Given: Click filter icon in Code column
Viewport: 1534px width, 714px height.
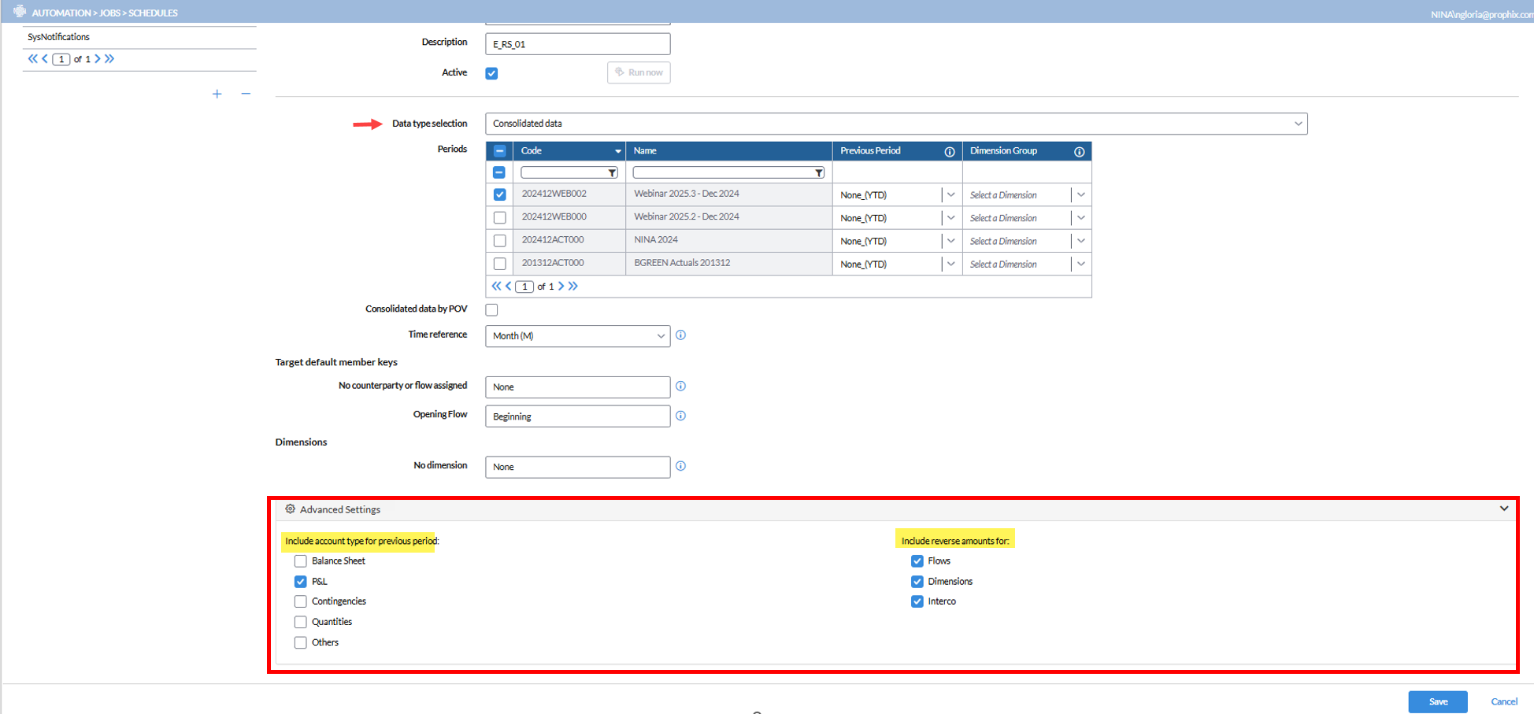Looking at the screenshot, I should (x=612, y=173).
